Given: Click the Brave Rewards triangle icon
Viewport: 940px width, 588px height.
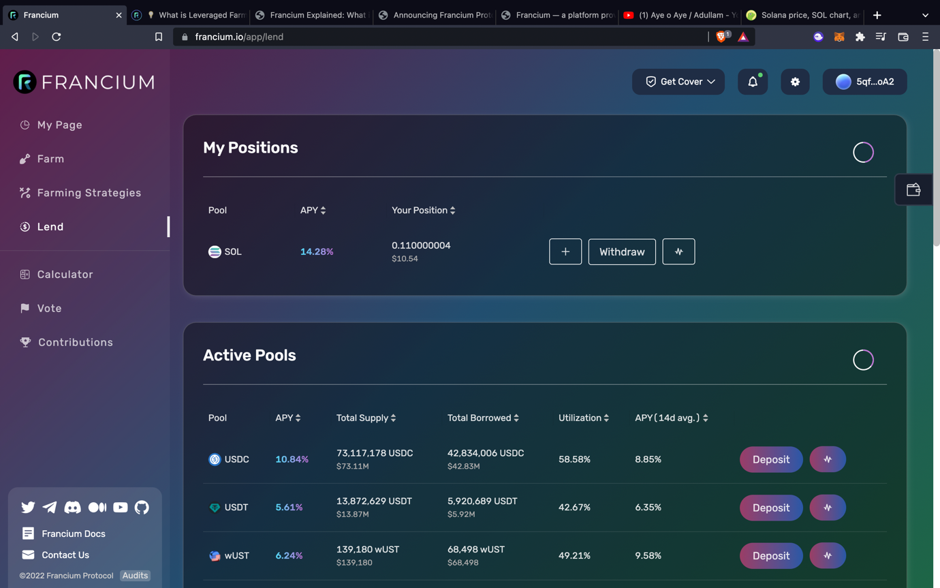Looking at the screenshot, I should tap(743, 37).
